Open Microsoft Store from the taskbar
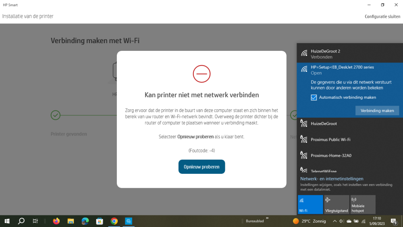Image resolution: width=403 pixels, height=227 pixels. (100, 221)
